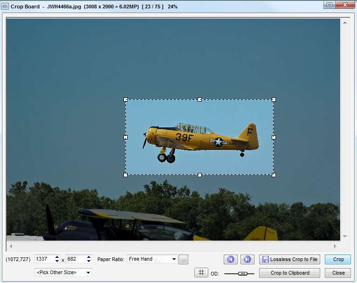Go to the next image
Viewport: 357px width, 283px height.
point(247,259)
